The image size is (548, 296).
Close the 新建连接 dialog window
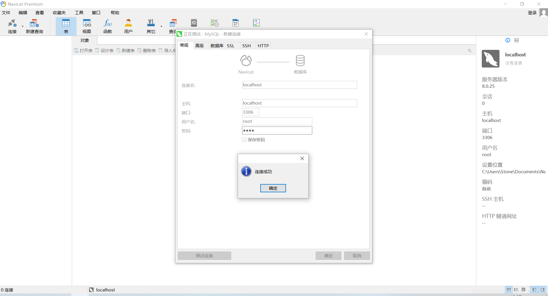tap(366, 34)
